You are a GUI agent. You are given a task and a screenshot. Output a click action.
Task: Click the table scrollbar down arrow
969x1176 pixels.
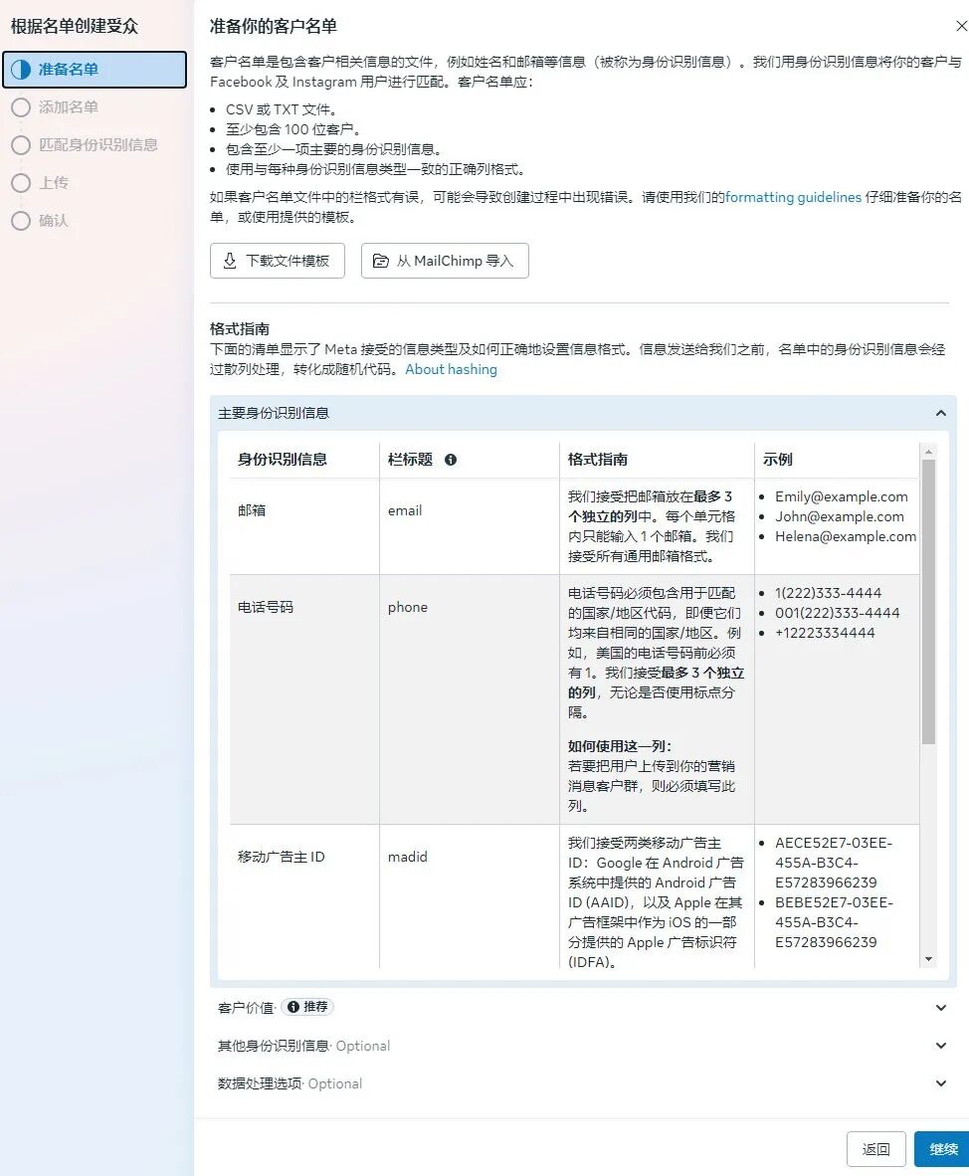tap(928, 959)
